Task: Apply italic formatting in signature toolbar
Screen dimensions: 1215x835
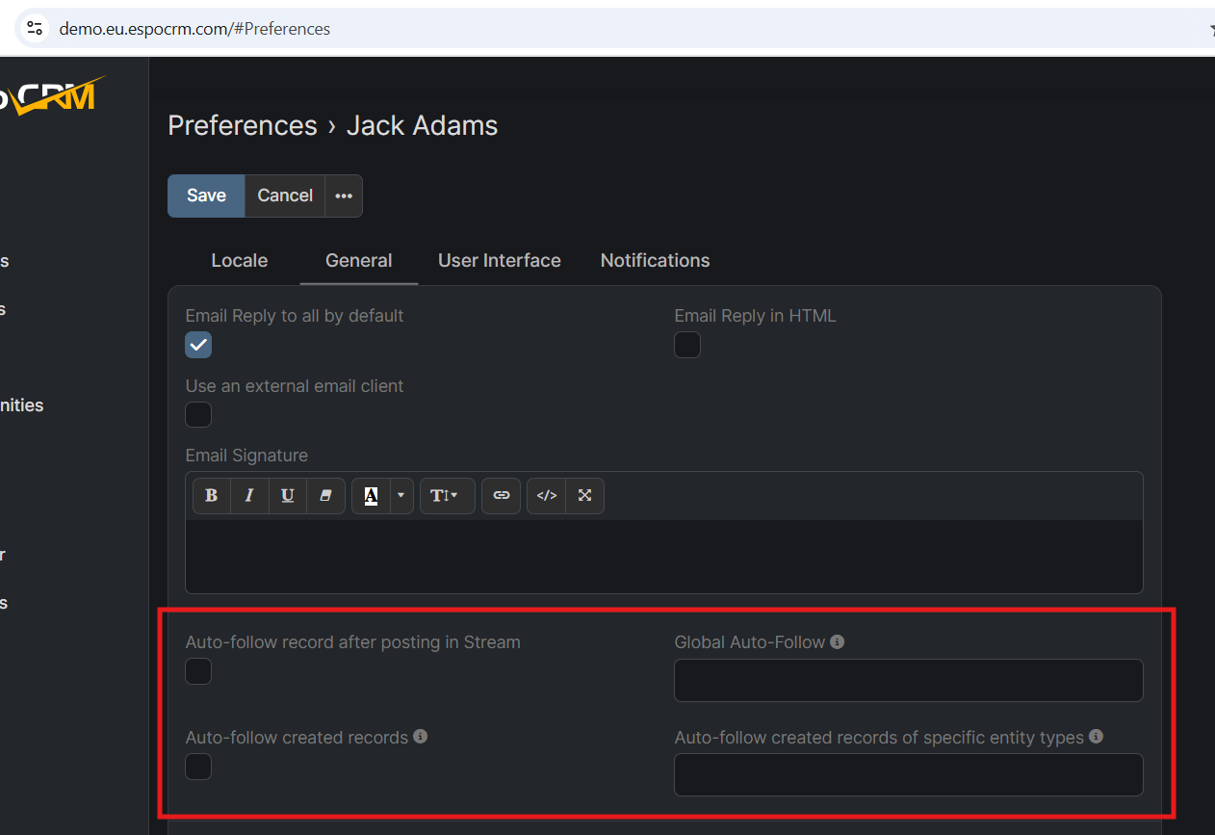Action: click(x=249, y=496)
